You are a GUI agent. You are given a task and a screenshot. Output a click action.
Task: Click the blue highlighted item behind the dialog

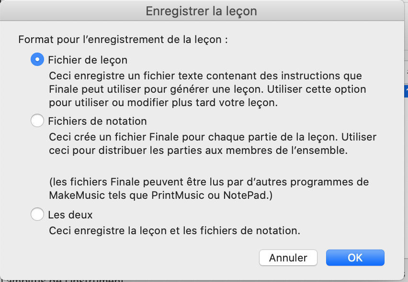[406, 91]
